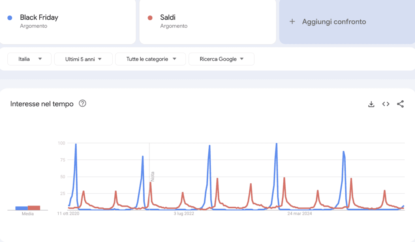415x242 pixels.
Task: Open Tutte le categorie dropdown
Action: tap(150, 59)
